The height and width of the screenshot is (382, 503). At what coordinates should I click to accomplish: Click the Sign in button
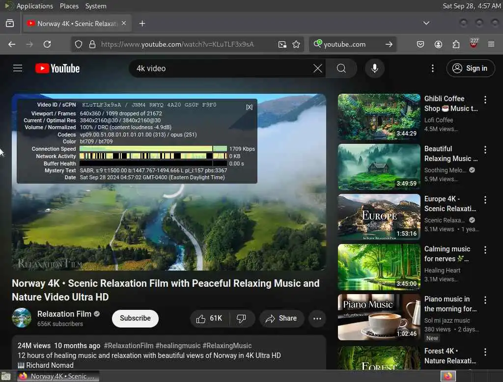tap(471, 68)
